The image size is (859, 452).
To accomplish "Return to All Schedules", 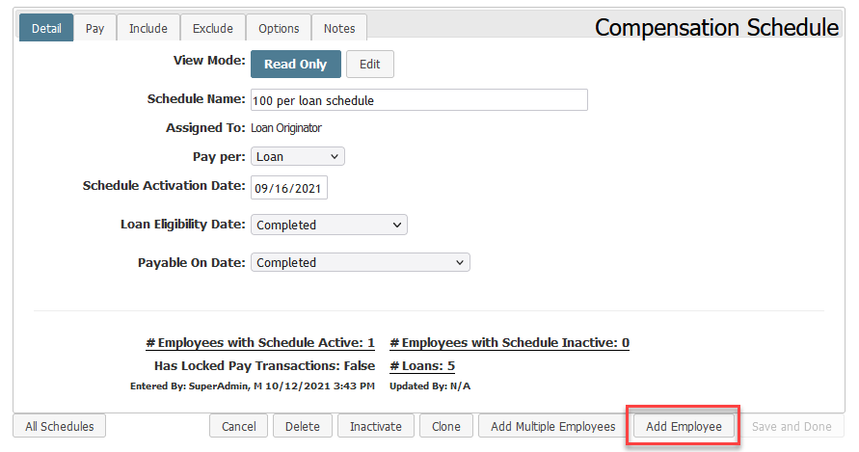I will pos(60,426).
